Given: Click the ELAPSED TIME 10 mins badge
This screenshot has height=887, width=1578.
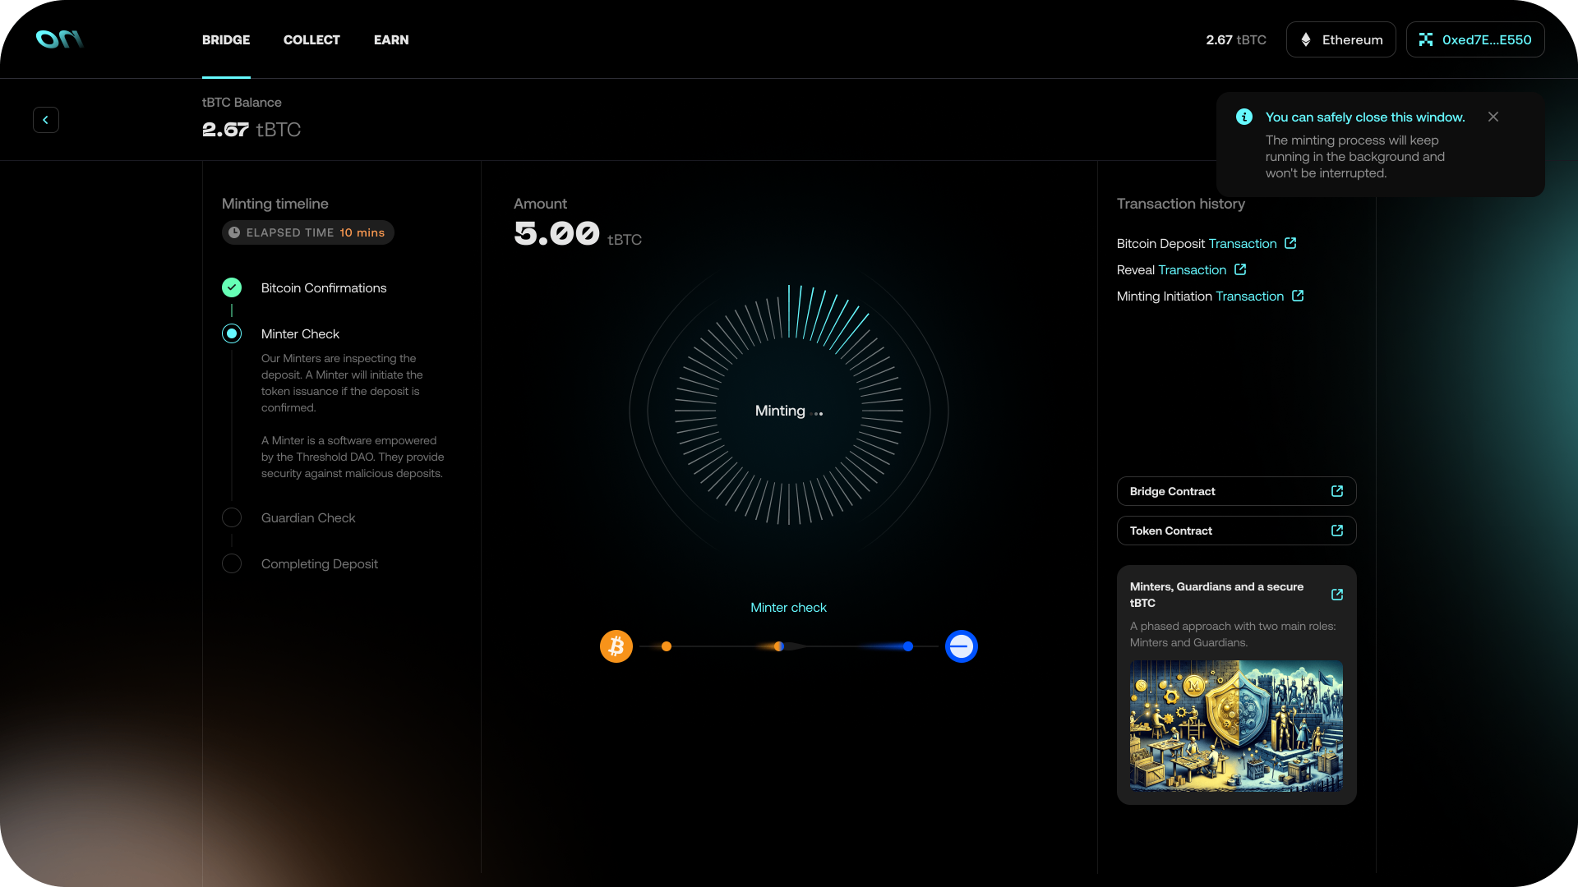Looking at the screenshot, I should (x=308, y=232).
